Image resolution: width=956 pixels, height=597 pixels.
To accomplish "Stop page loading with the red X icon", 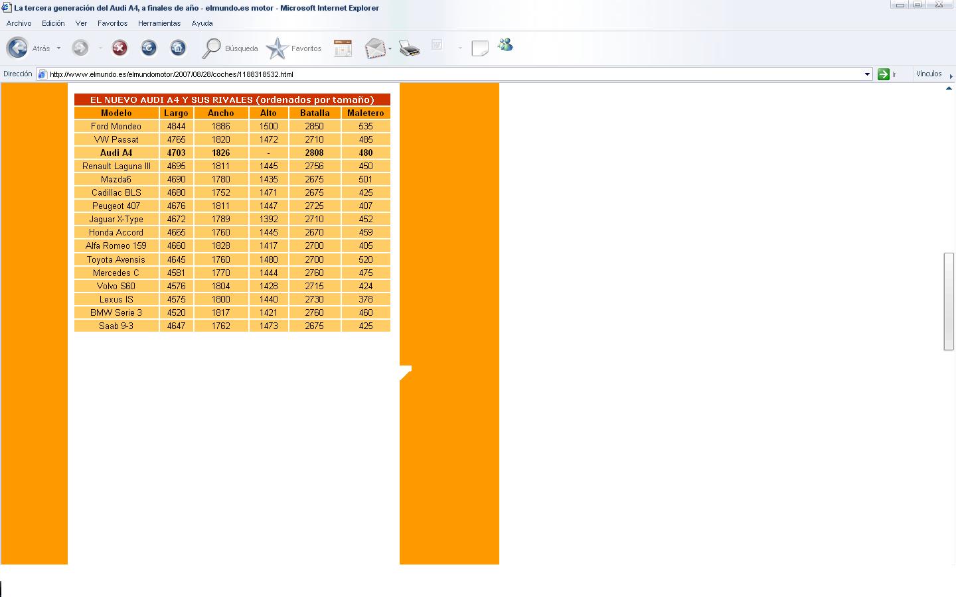I will point(119,48).
